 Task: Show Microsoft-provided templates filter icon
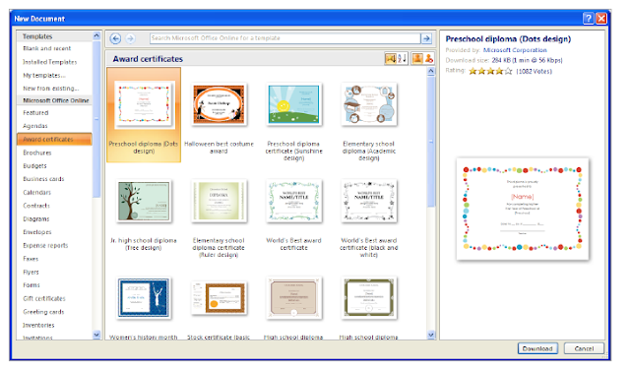coord(417,59)
